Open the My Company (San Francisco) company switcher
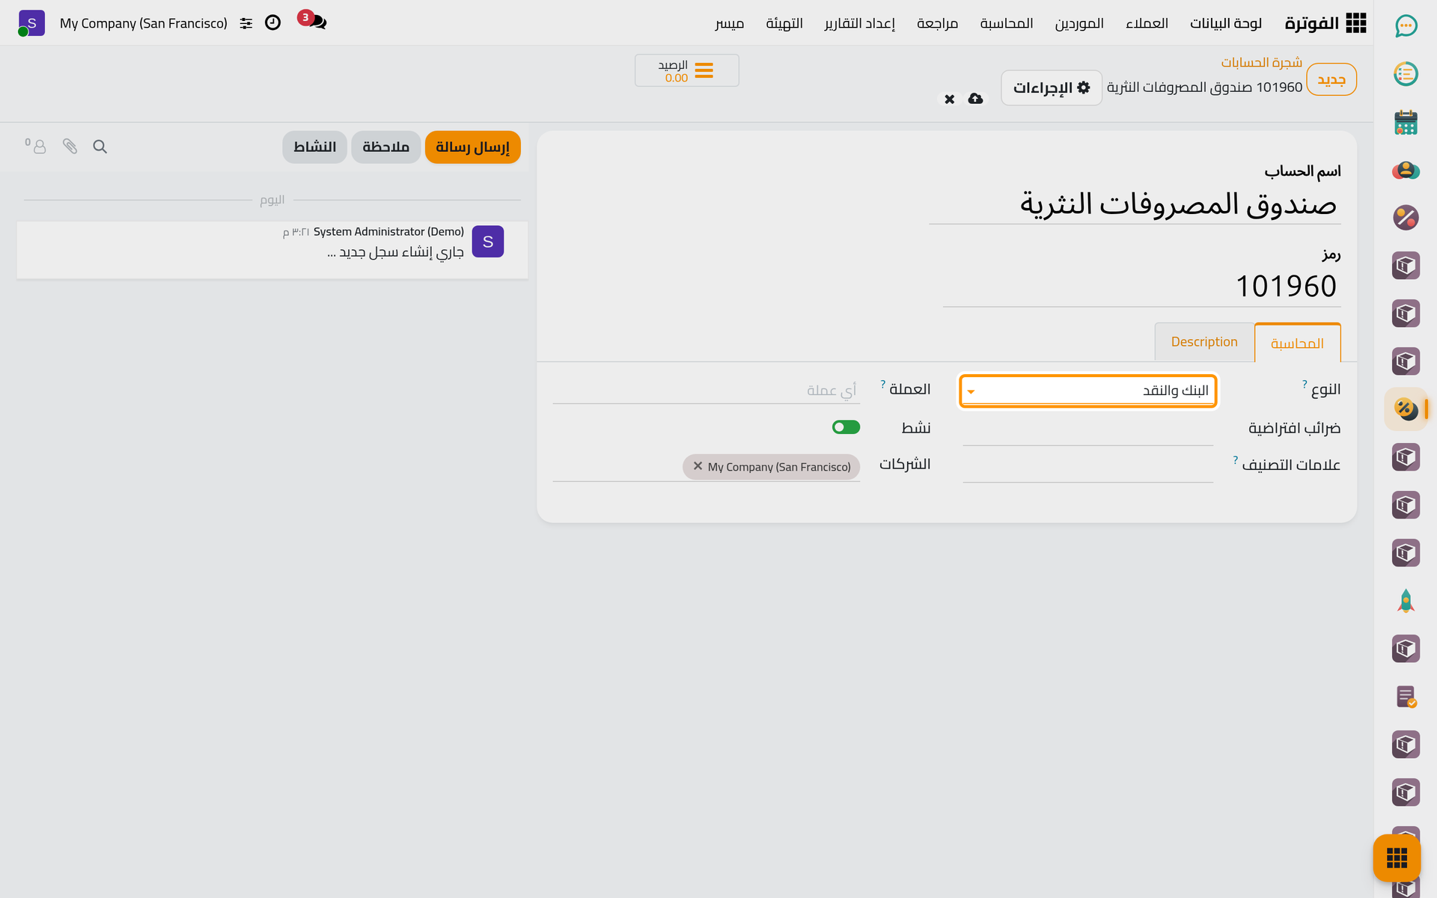The height and width of the screenshot is (898, 1437). click(144, 23)
